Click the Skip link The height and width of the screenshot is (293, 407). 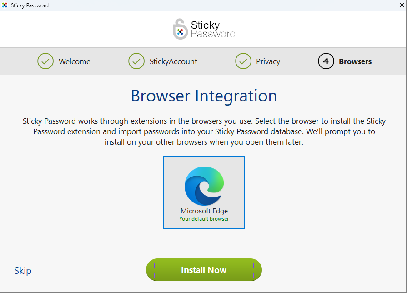click(22, 270)
